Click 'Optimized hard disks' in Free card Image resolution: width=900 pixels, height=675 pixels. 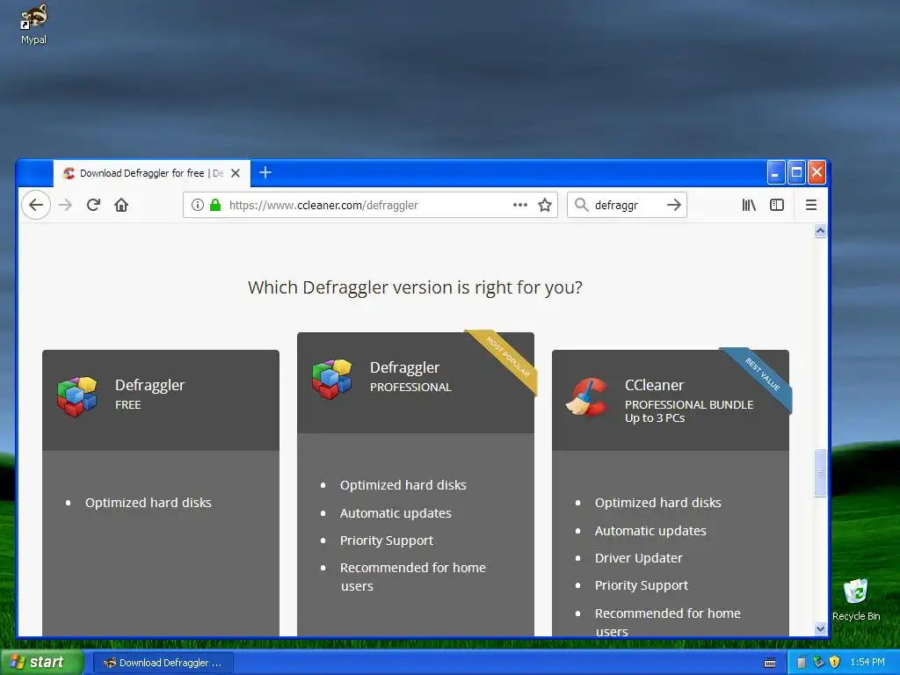[x=148, y=503]
